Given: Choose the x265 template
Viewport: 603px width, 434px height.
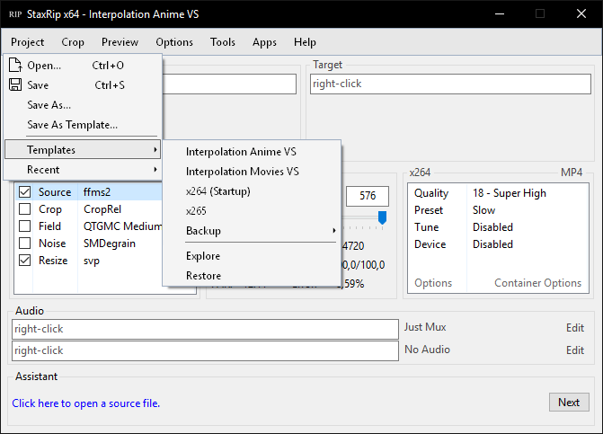Looking at the screenshot, I should [x=196, y=211].
